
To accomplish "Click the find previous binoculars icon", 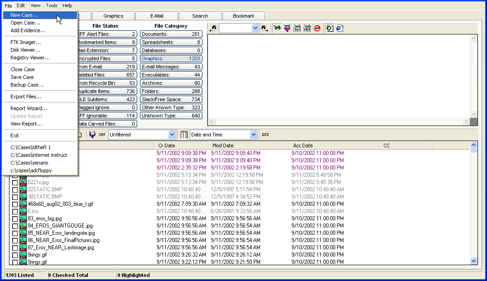I will pos(213,28).
